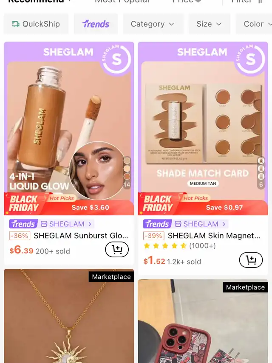272x363 pixels.
Task: Select the top color swatch on Liquid Glow image
Action: point(127,160)
